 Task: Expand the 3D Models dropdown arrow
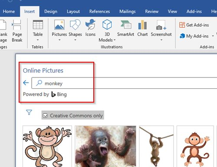(115, 40)
